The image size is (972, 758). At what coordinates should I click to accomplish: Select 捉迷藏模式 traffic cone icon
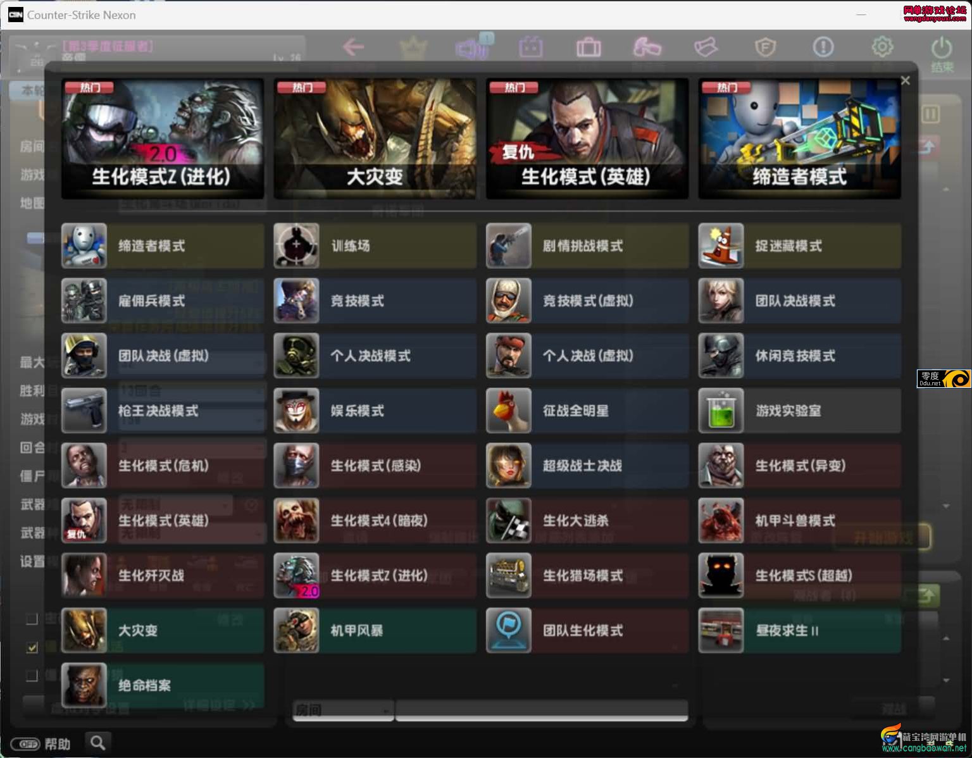coord(721,245)
